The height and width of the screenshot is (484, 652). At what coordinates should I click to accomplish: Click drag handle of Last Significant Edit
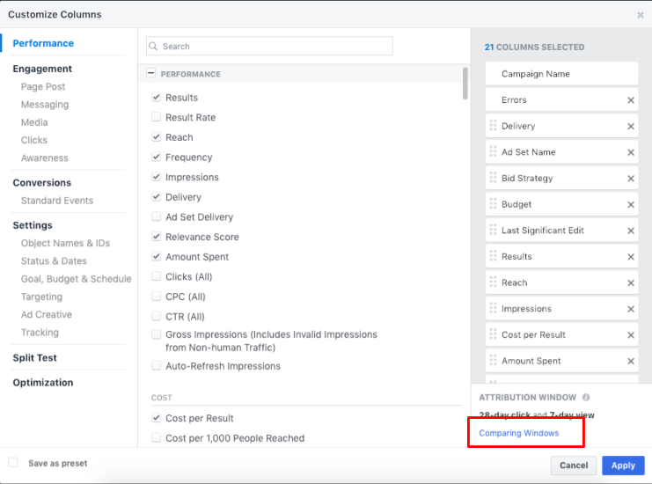point(493,230)
